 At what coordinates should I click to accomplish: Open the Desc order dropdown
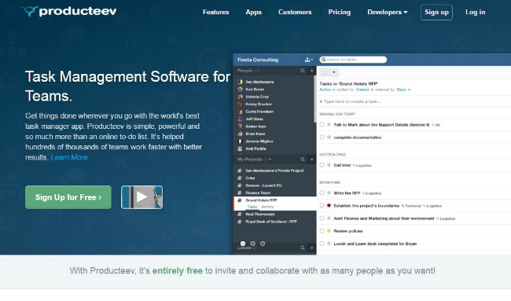tap(403, 90)
